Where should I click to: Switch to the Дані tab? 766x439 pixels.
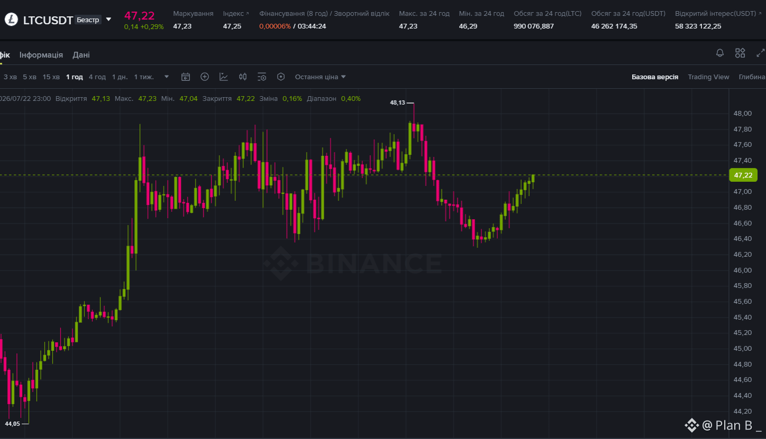pyautogui.click(x=81, y=55)
